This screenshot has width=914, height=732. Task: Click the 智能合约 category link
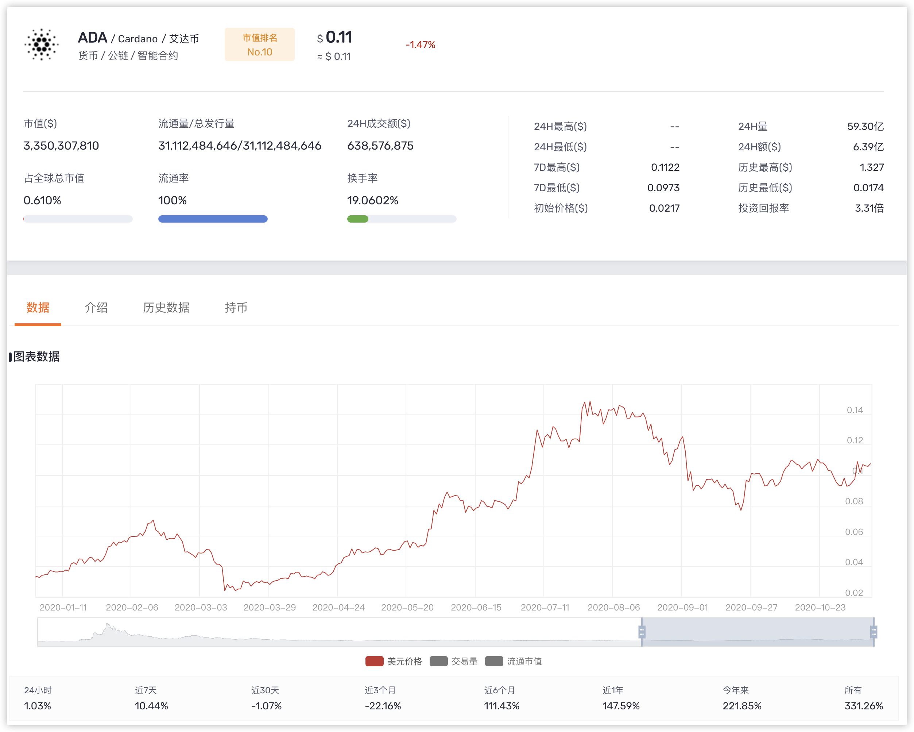(157, 55)
